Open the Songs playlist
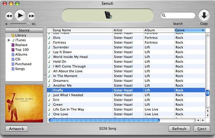 (20, 69)
